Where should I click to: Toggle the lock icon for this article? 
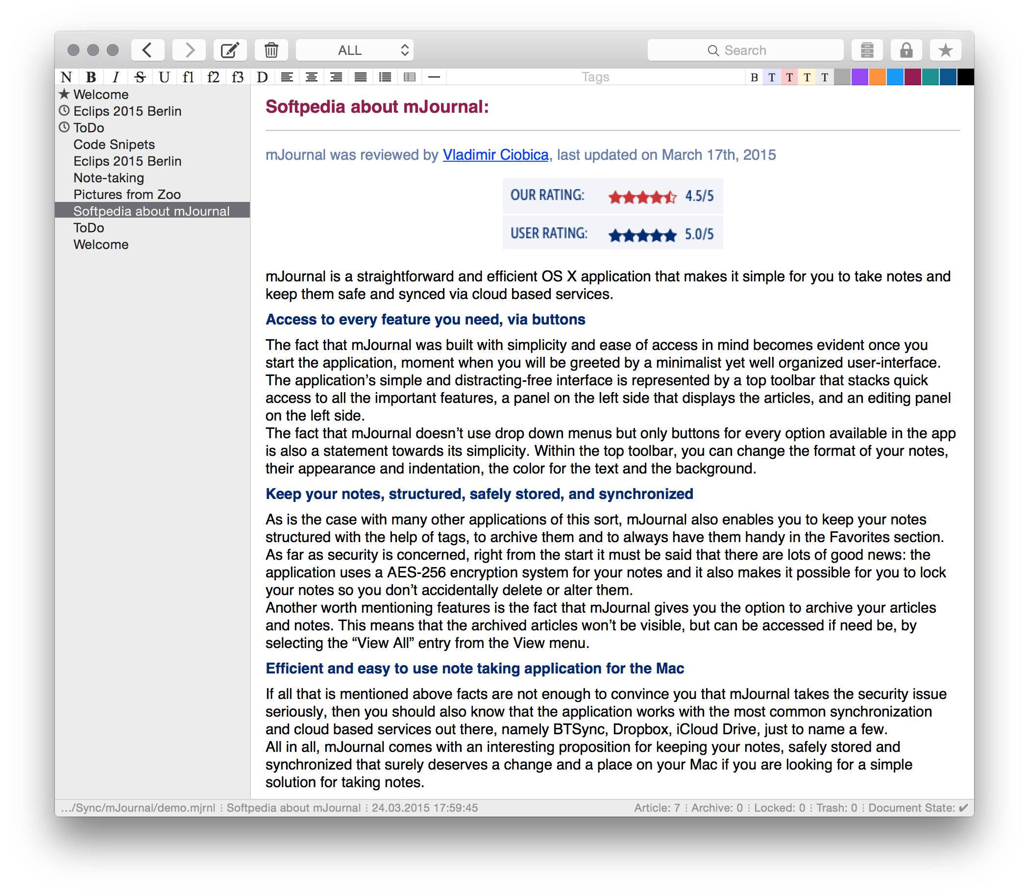(906, 50)
